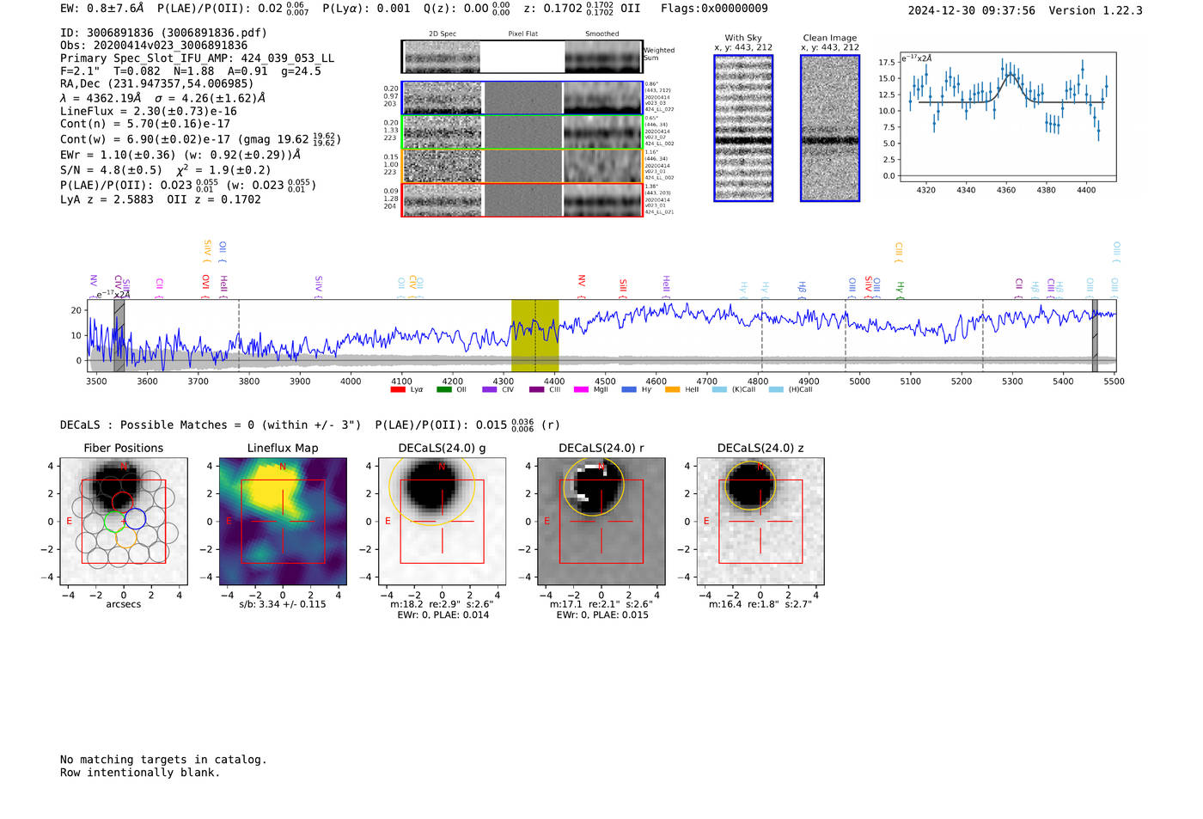Select the Row intentionally blank text
The width and height of the screenshot is (1203, 819).
pyautogui.click(x=140, y=773)
